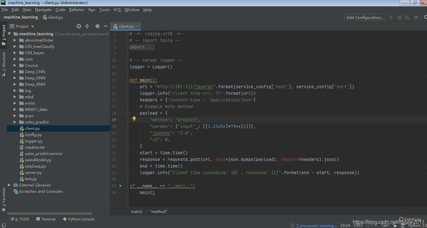Click the Project tree horizontal scrollbar

50,213
